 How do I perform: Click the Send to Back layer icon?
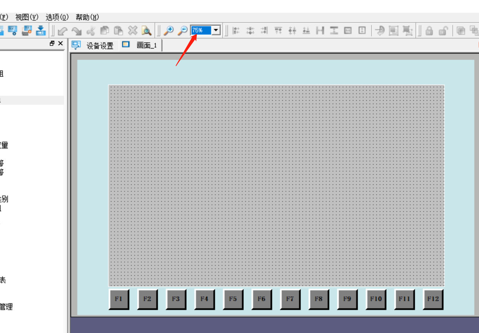[475, 31]
